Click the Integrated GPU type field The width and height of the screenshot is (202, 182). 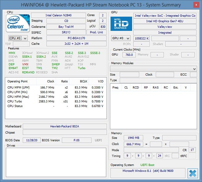coord(165,32)
